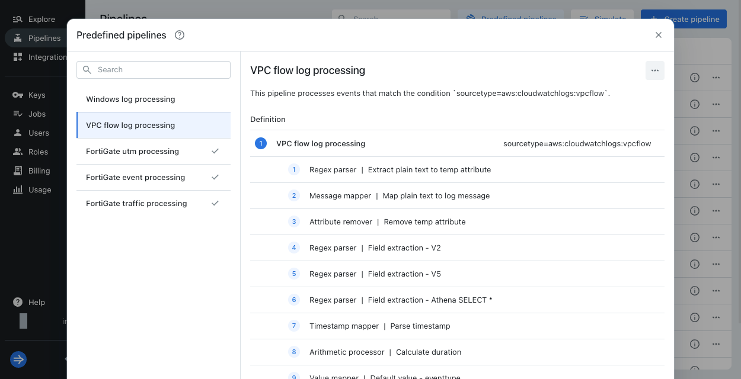Open the Explore section icon in sidebar
Screen dimensions: 741x379
18,18
